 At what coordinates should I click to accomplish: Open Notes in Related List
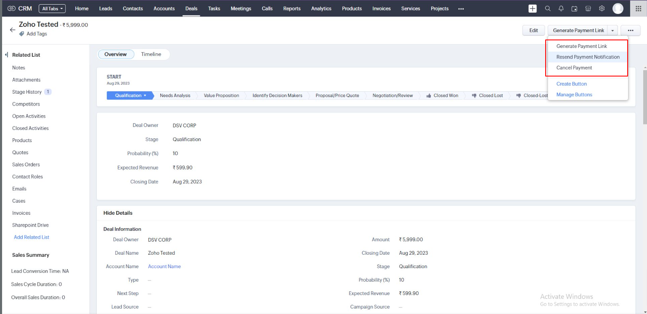(19, 68)
